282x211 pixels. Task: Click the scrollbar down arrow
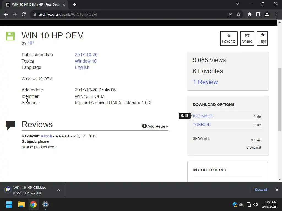(280, 180)
